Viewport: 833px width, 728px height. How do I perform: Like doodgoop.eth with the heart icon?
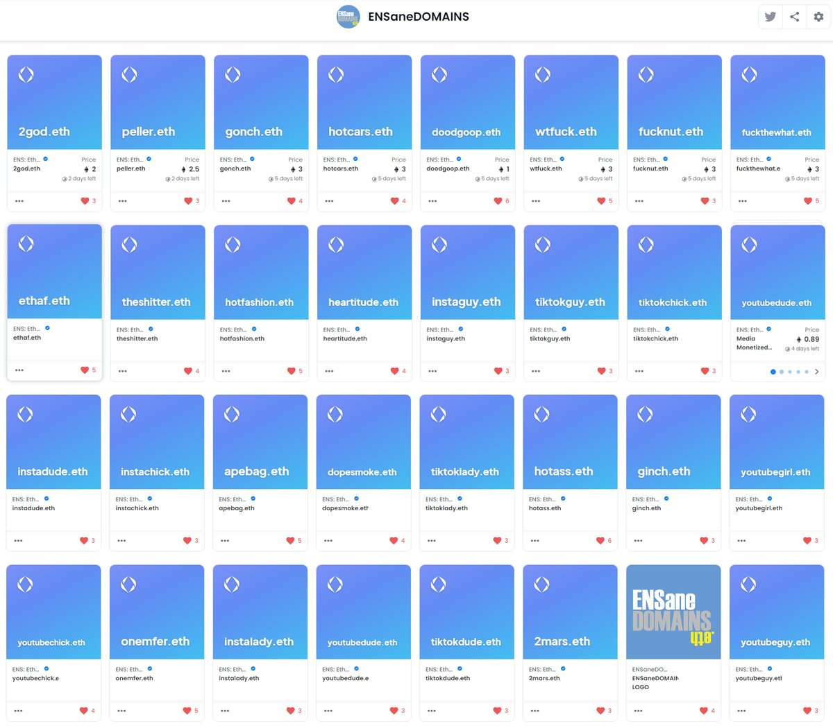[498, 201]
